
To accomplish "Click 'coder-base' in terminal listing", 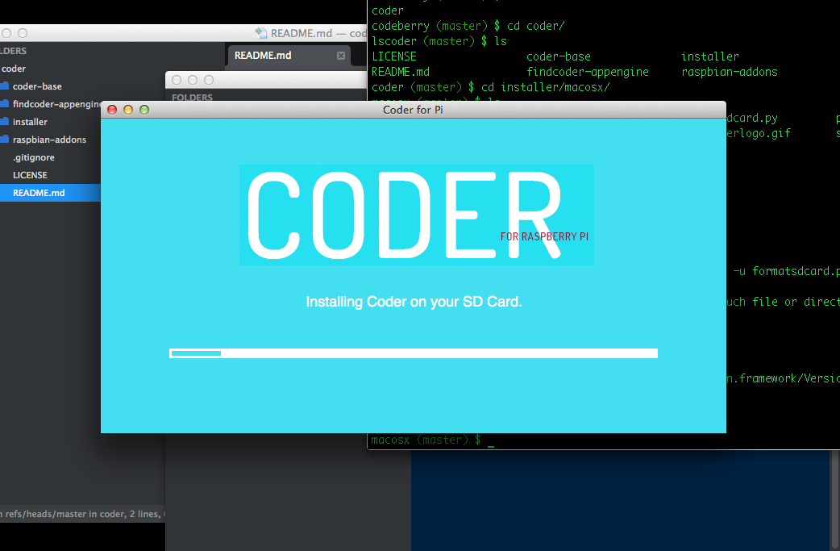I will point(558,56).
